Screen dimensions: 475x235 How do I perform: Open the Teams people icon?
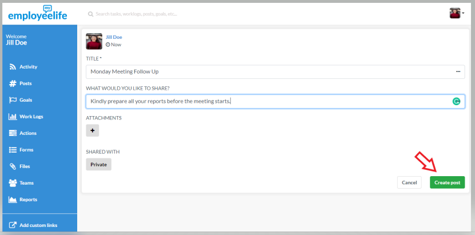click(13, 183)
